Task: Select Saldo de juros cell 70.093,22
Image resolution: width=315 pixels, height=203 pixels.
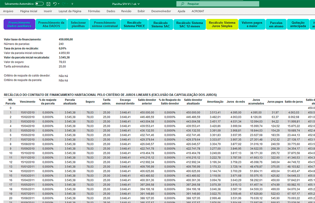Action: click(293, 198)
